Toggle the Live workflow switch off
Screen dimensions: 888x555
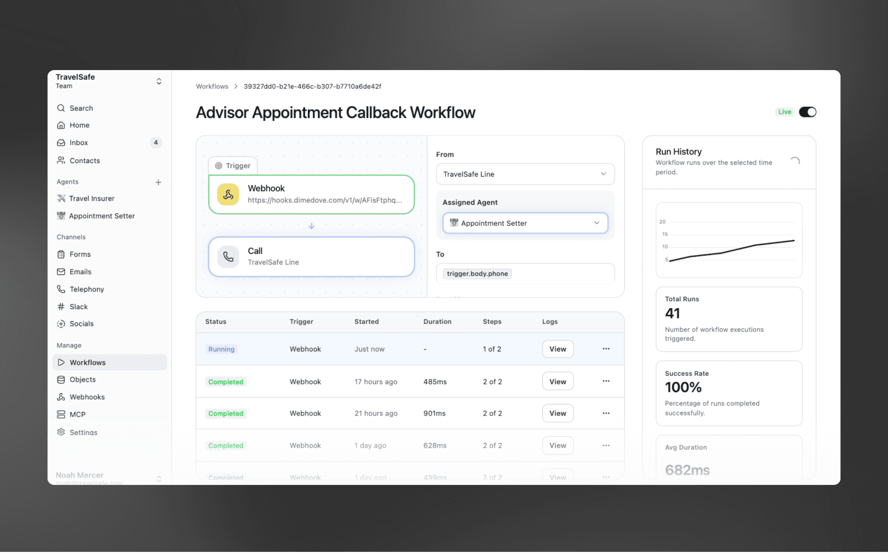pyautogui.click(x=807, y=112)
